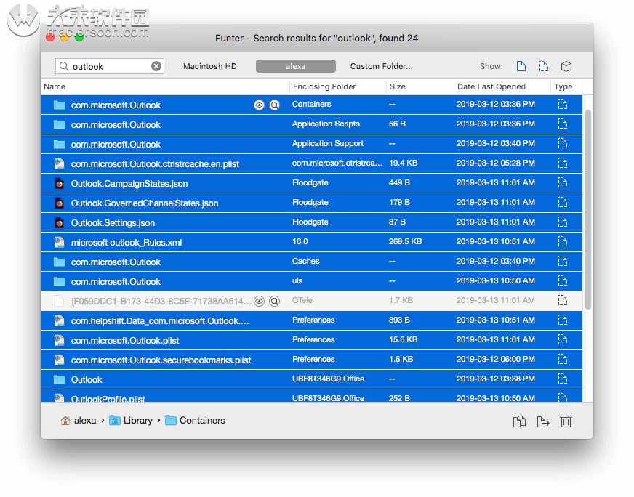The height and width of the screenshot is (497, 634).
Task: Select Outlook folder in UBF8T346G9.Office
Action: tap(311, 379)
